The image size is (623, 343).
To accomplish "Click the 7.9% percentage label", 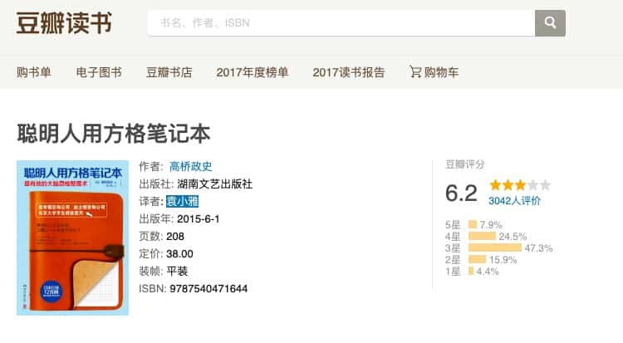I will pyautogui.click(x=491, y=225).
